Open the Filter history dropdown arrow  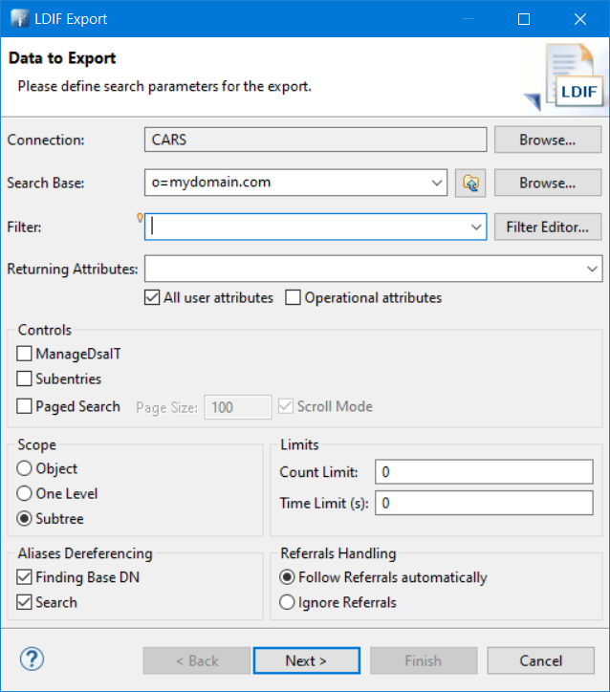(x=476, y=227)
